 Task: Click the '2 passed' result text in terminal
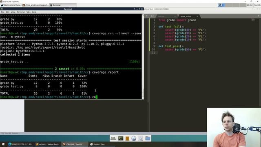point(62,69)
